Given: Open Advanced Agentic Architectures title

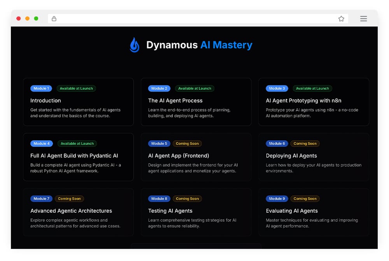Looking at the screenshot, I should (x=71, y=211).
